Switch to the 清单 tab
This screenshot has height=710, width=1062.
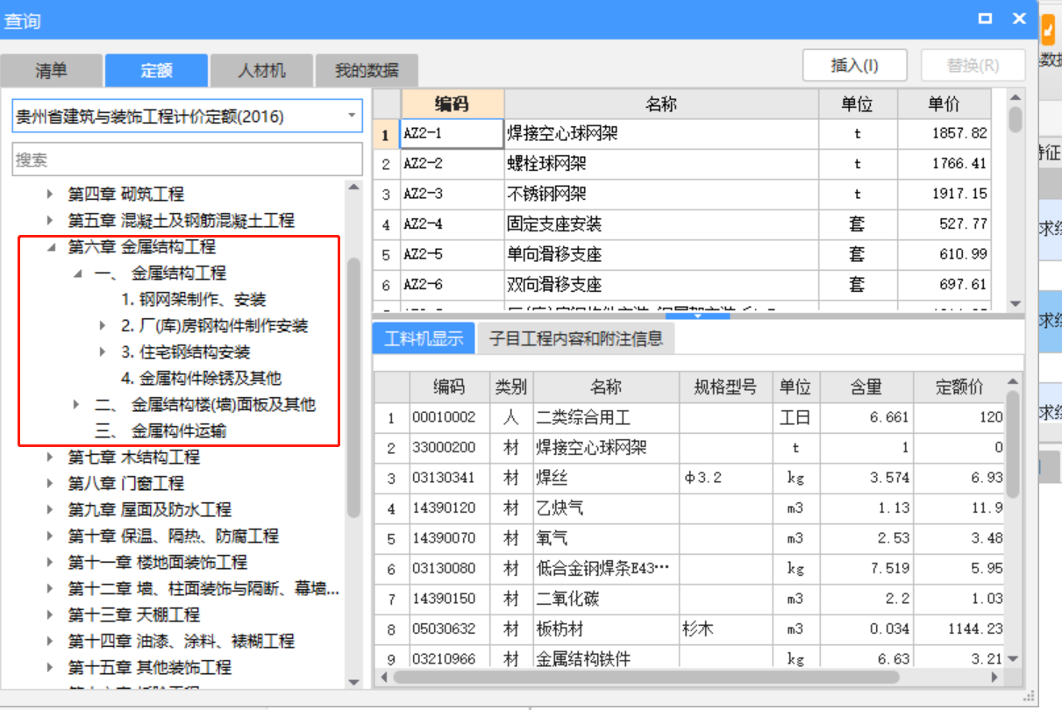click(51, 70)
